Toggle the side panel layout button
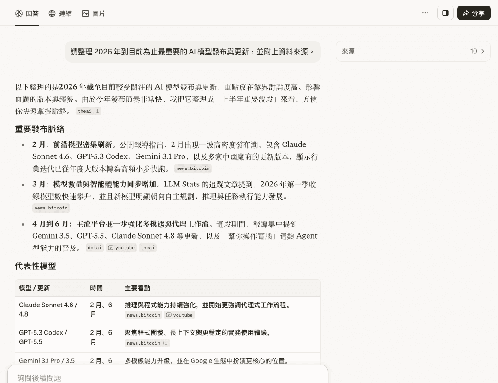The height and width of the screenshot is (383, 498). tap(445, 13)
